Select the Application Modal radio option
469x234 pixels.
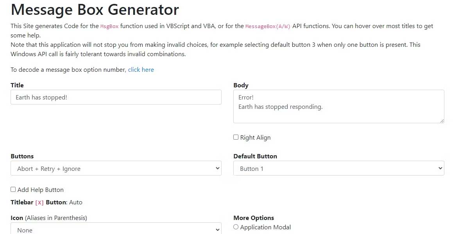pos(236,227)
